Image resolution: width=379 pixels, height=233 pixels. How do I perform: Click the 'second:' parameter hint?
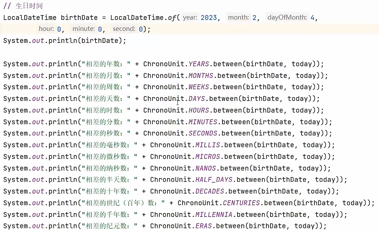coord(124,29)
